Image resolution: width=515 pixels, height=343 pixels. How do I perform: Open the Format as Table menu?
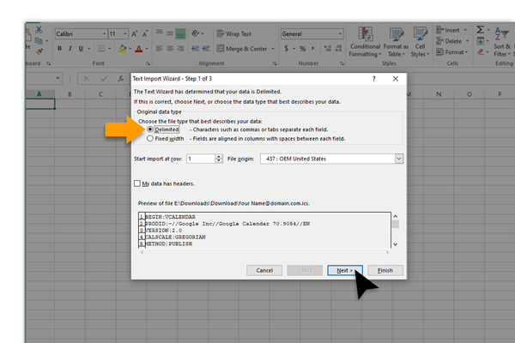click(396, 42)
